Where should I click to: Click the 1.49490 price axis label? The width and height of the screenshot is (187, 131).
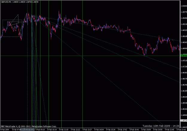coord(184,18)
